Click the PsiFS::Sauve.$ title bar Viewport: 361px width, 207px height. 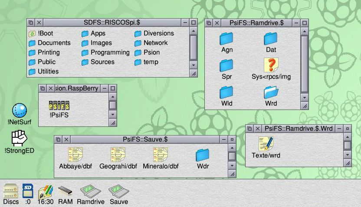[x=145, y=139]
